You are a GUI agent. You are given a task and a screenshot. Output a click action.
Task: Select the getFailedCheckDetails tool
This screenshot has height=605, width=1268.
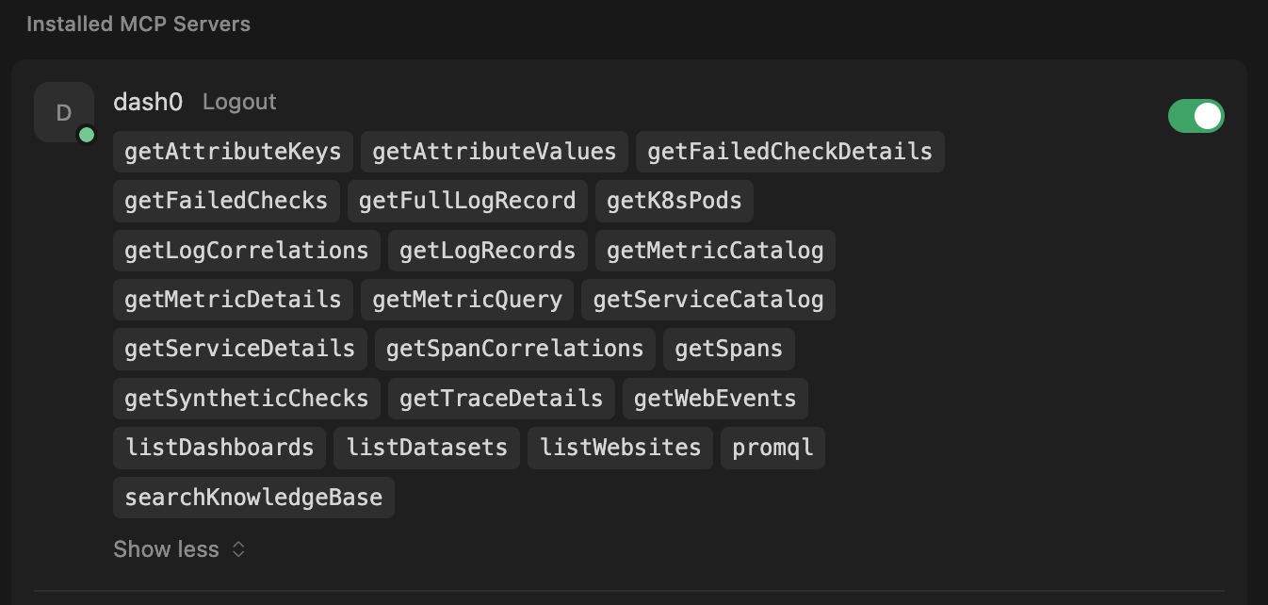tap(789, 152)
